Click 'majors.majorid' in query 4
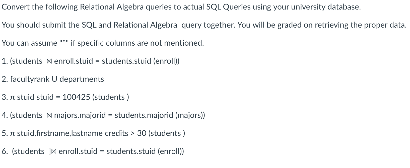Image resolution: width=410 pixels, height=168 pixels. point(80,115)
